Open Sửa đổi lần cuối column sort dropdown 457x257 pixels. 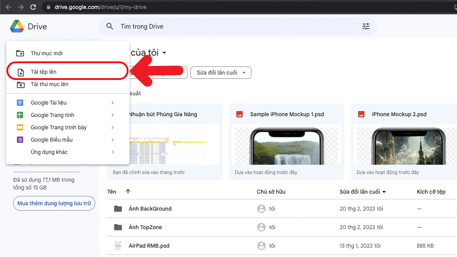tap(384, 192)
